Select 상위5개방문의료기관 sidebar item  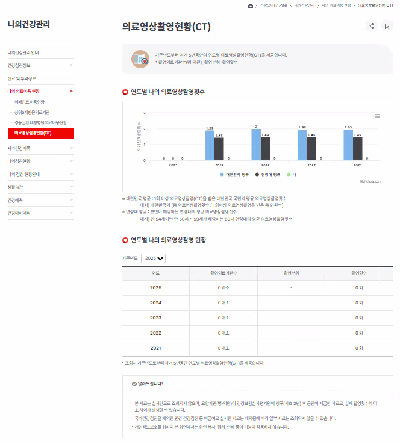(36, 112)
